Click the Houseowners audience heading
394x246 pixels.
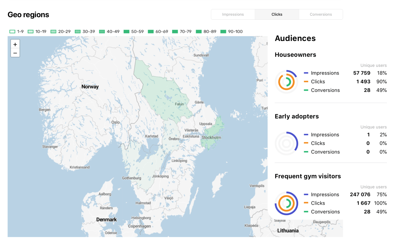pos(295,55)
